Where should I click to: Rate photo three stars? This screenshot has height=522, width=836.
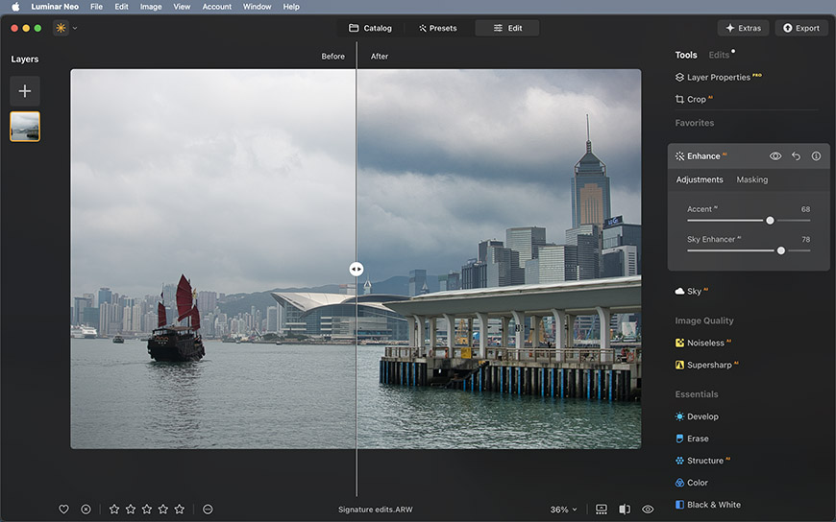pyautogui.click(x=147, y=510)
